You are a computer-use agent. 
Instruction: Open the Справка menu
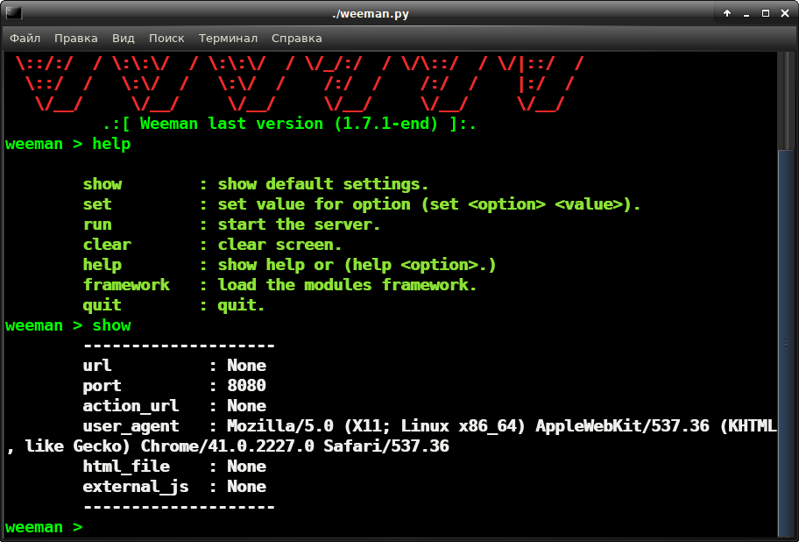[296, 38]
